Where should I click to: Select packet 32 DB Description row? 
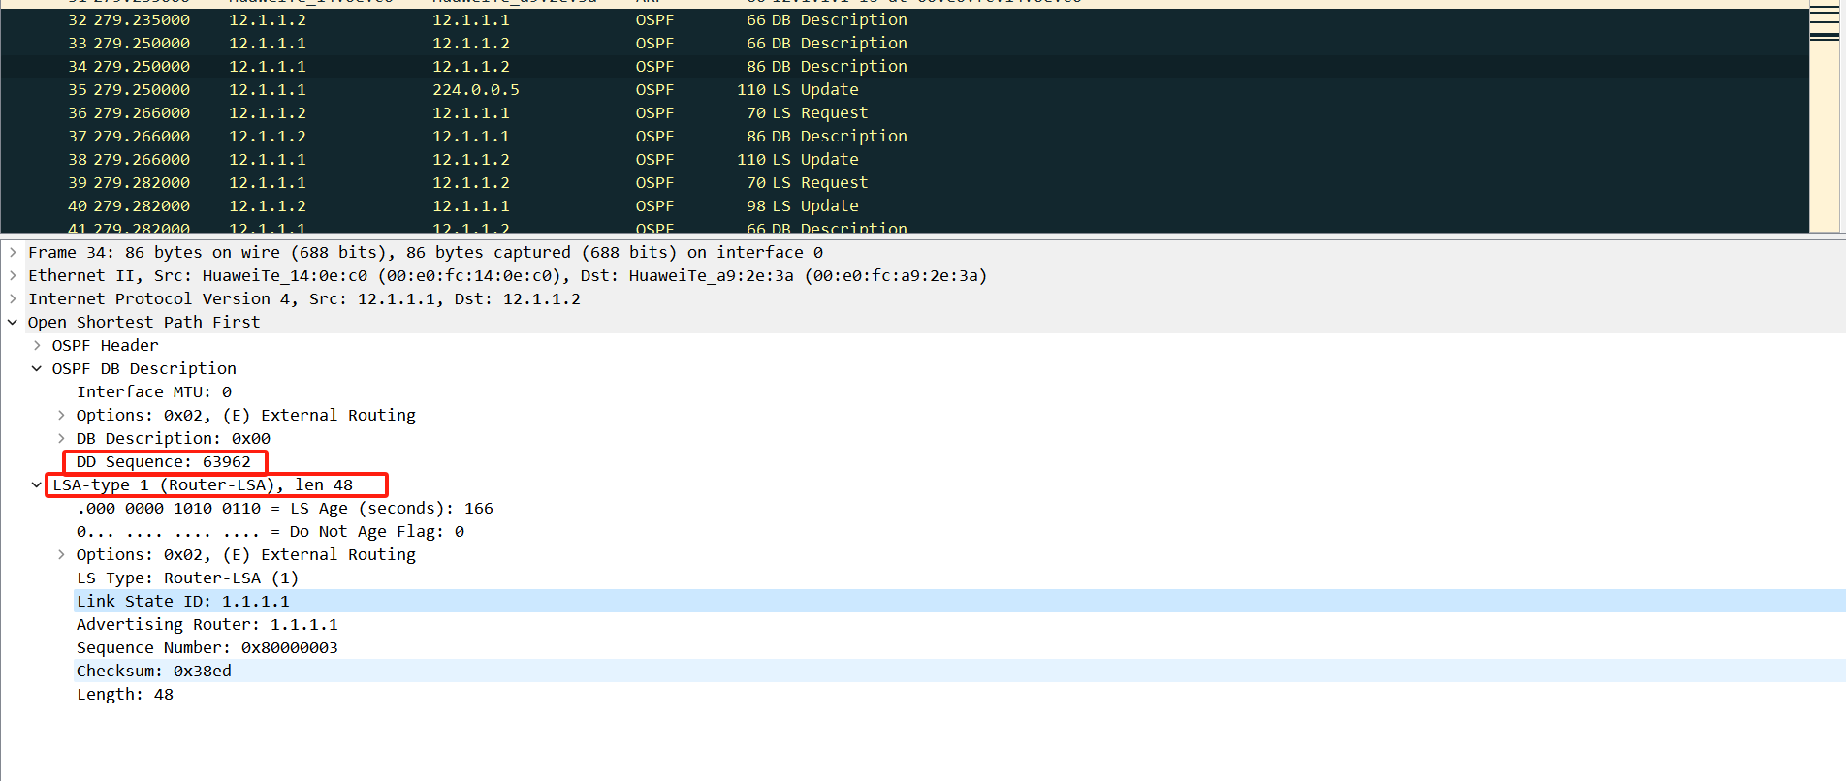coord(905,19)
